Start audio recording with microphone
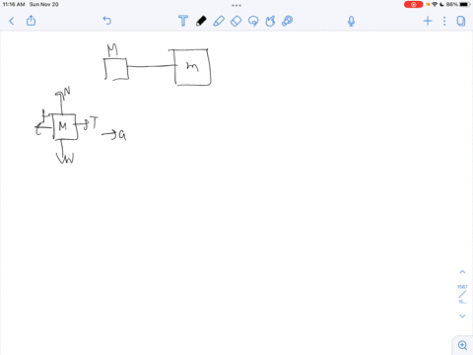Screen dimensions: 473x355 click(351, 22)
